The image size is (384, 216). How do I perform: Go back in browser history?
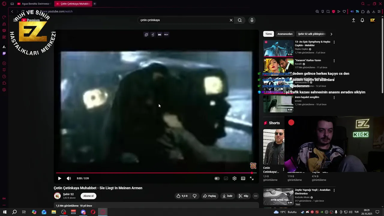tap(12, 11)
